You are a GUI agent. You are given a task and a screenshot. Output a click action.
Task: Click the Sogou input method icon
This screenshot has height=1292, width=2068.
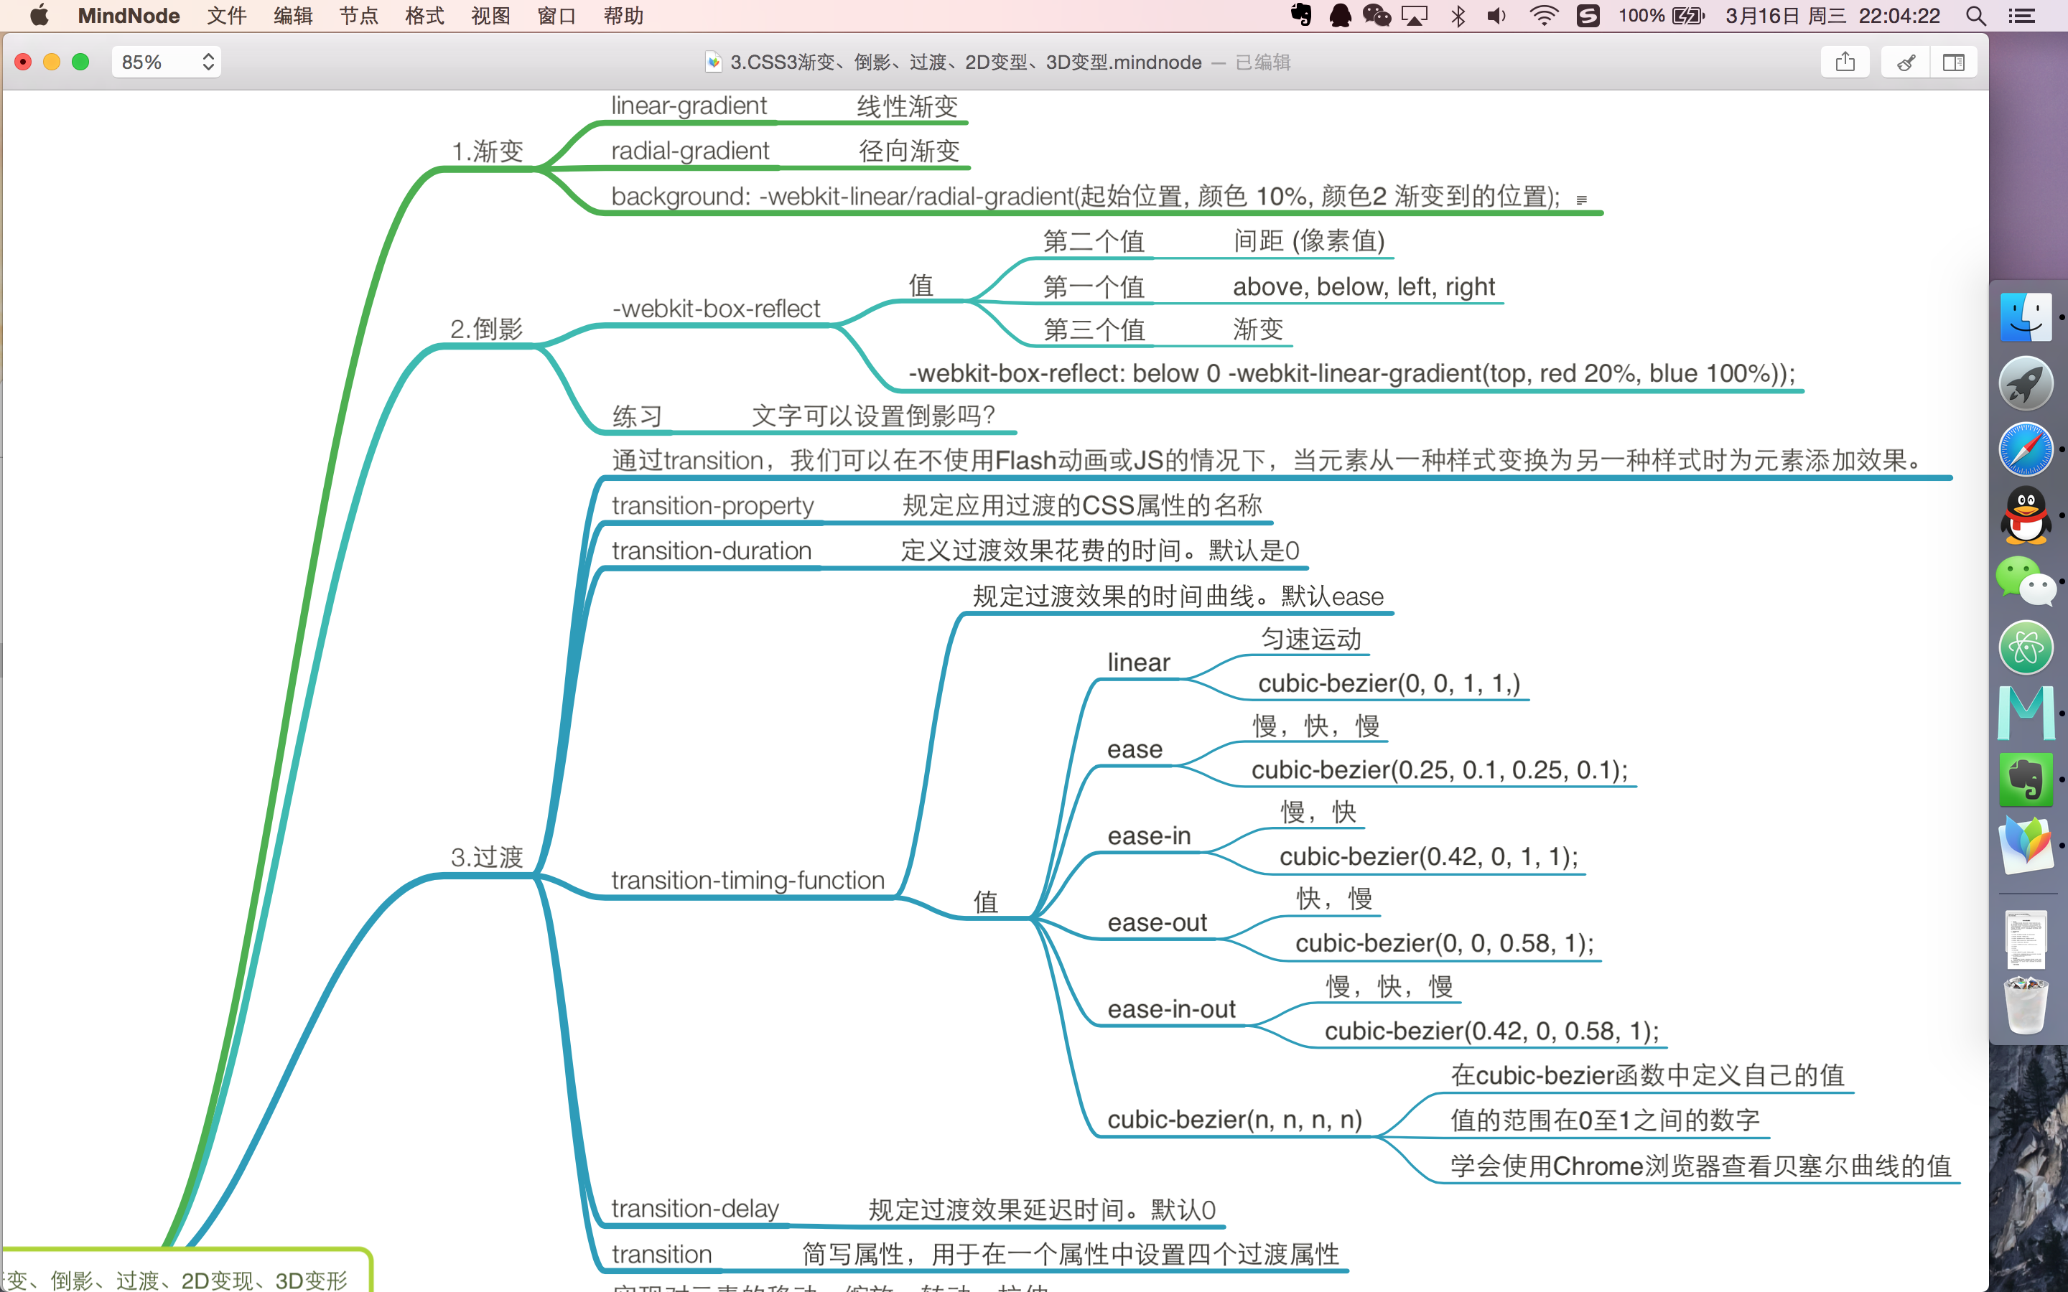tap(1588, 15)
